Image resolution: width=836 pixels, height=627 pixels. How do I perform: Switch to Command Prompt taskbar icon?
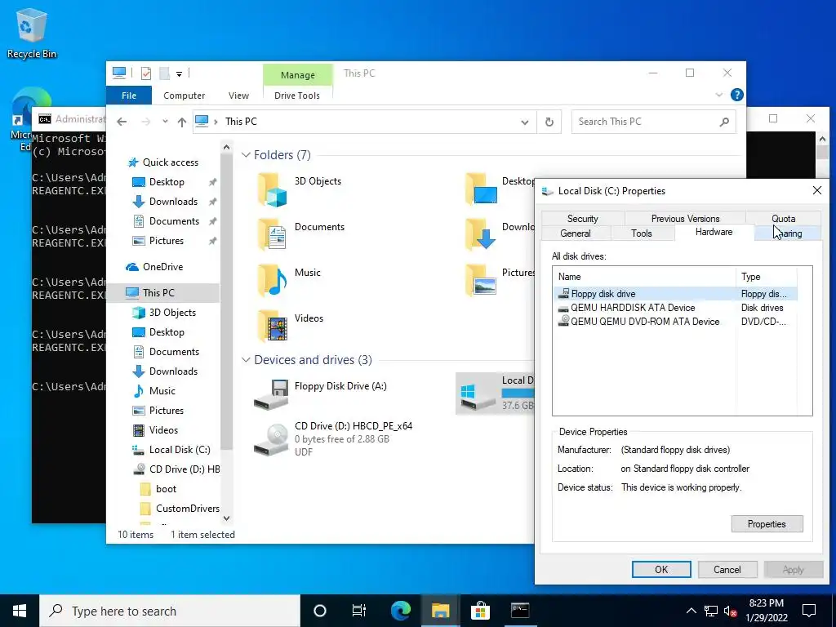tap(520, 611)
